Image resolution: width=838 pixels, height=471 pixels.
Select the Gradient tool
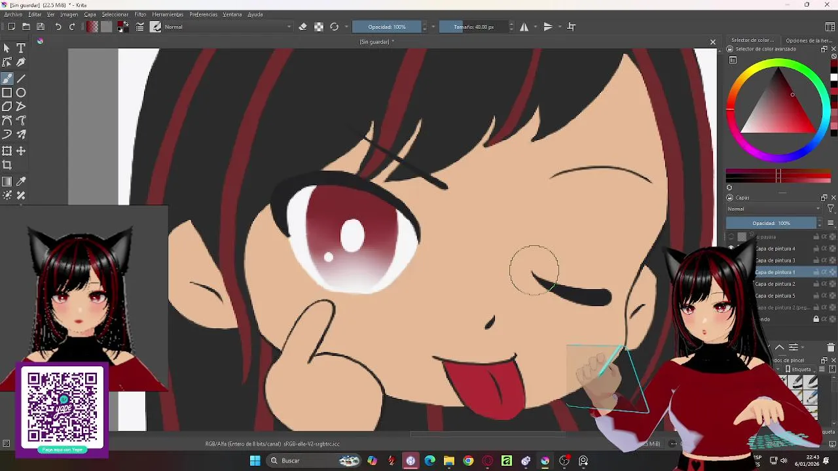click(x=7, y=181)
